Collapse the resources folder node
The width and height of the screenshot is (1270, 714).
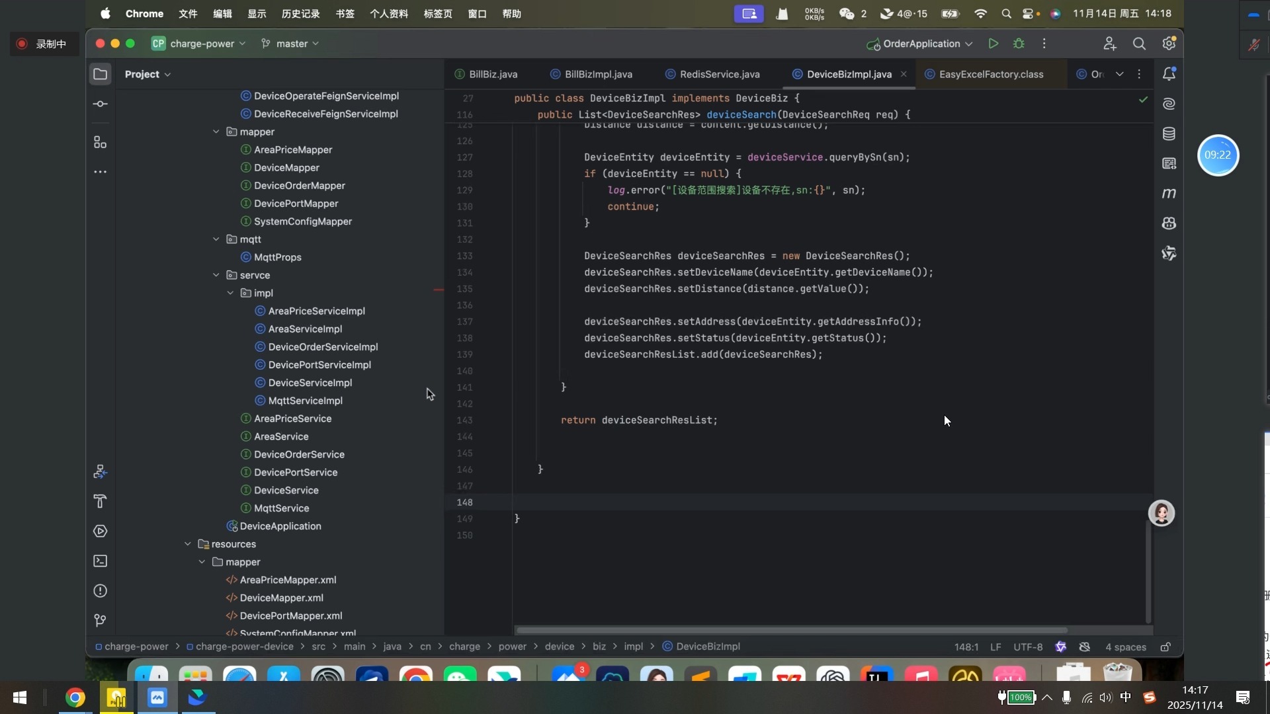187,544
